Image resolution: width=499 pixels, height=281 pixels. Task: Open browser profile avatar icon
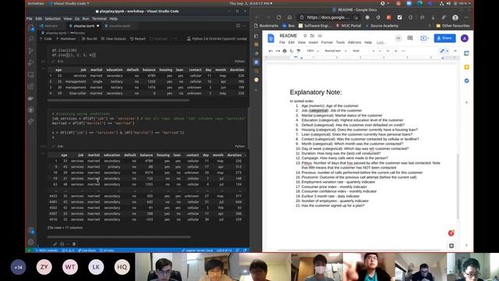tap(455, 17)
